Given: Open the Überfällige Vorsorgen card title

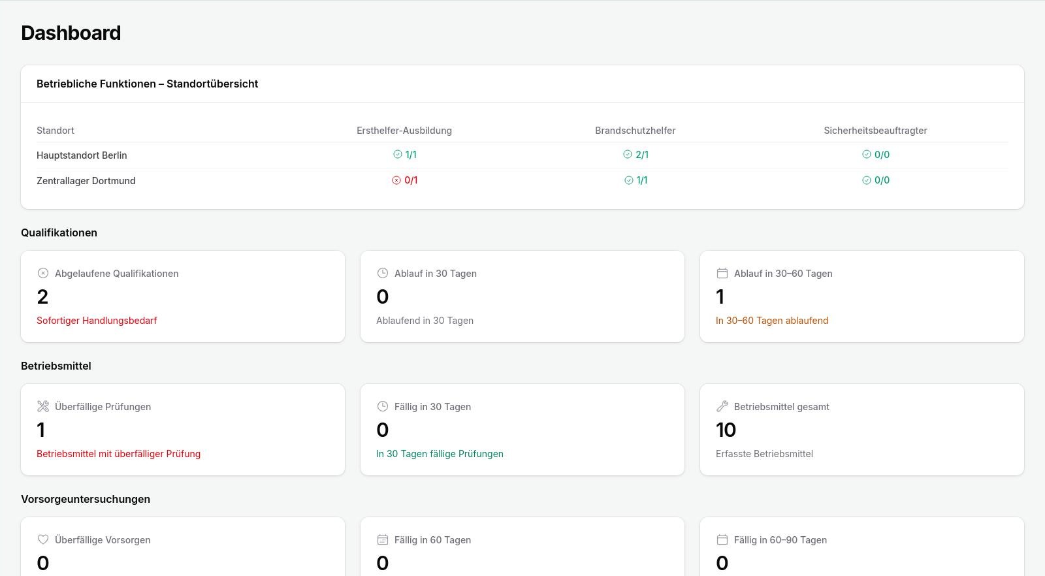Looking at the screenshot, I should (103, 540).
